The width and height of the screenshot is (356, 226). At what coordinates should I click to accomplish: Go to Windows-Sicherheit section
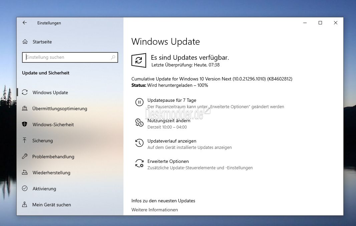(x=53, y=125)
